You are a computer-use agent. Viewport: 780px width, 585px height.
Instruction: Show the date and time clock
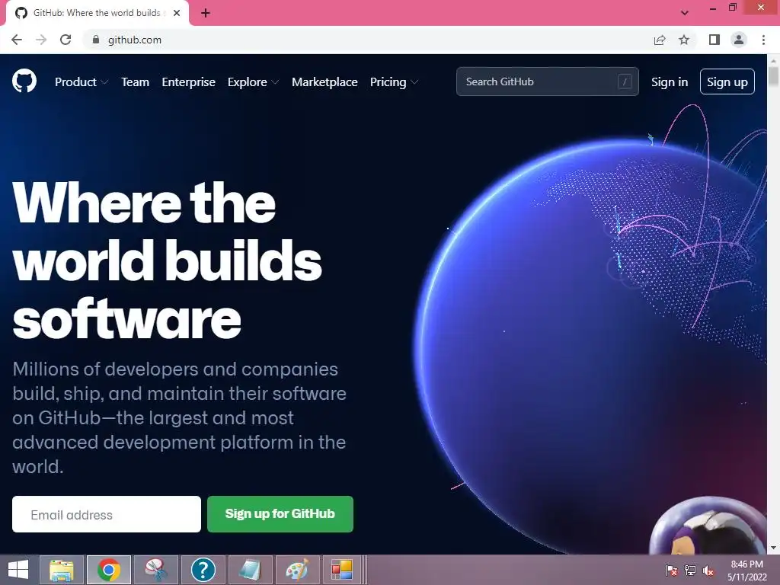pyautogui.click(x=746, y=571)
